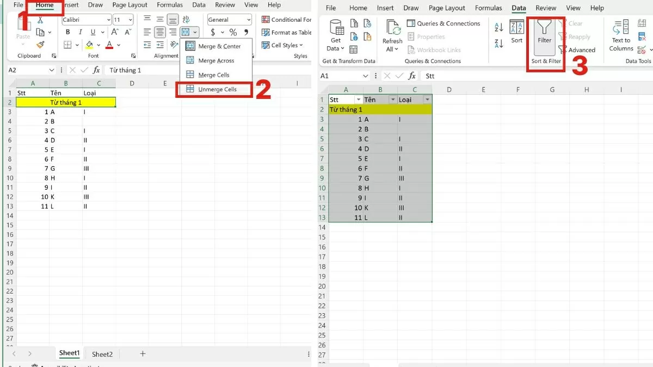Click the Filter funnel icon in Data ribbon
The height and width of the screenshot is (367, 653).
[545, 33]
